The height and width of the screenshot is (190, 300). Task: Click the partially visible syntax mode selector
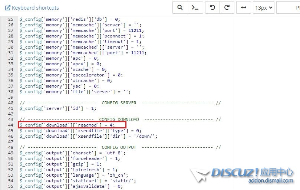[x=288, y=7]
